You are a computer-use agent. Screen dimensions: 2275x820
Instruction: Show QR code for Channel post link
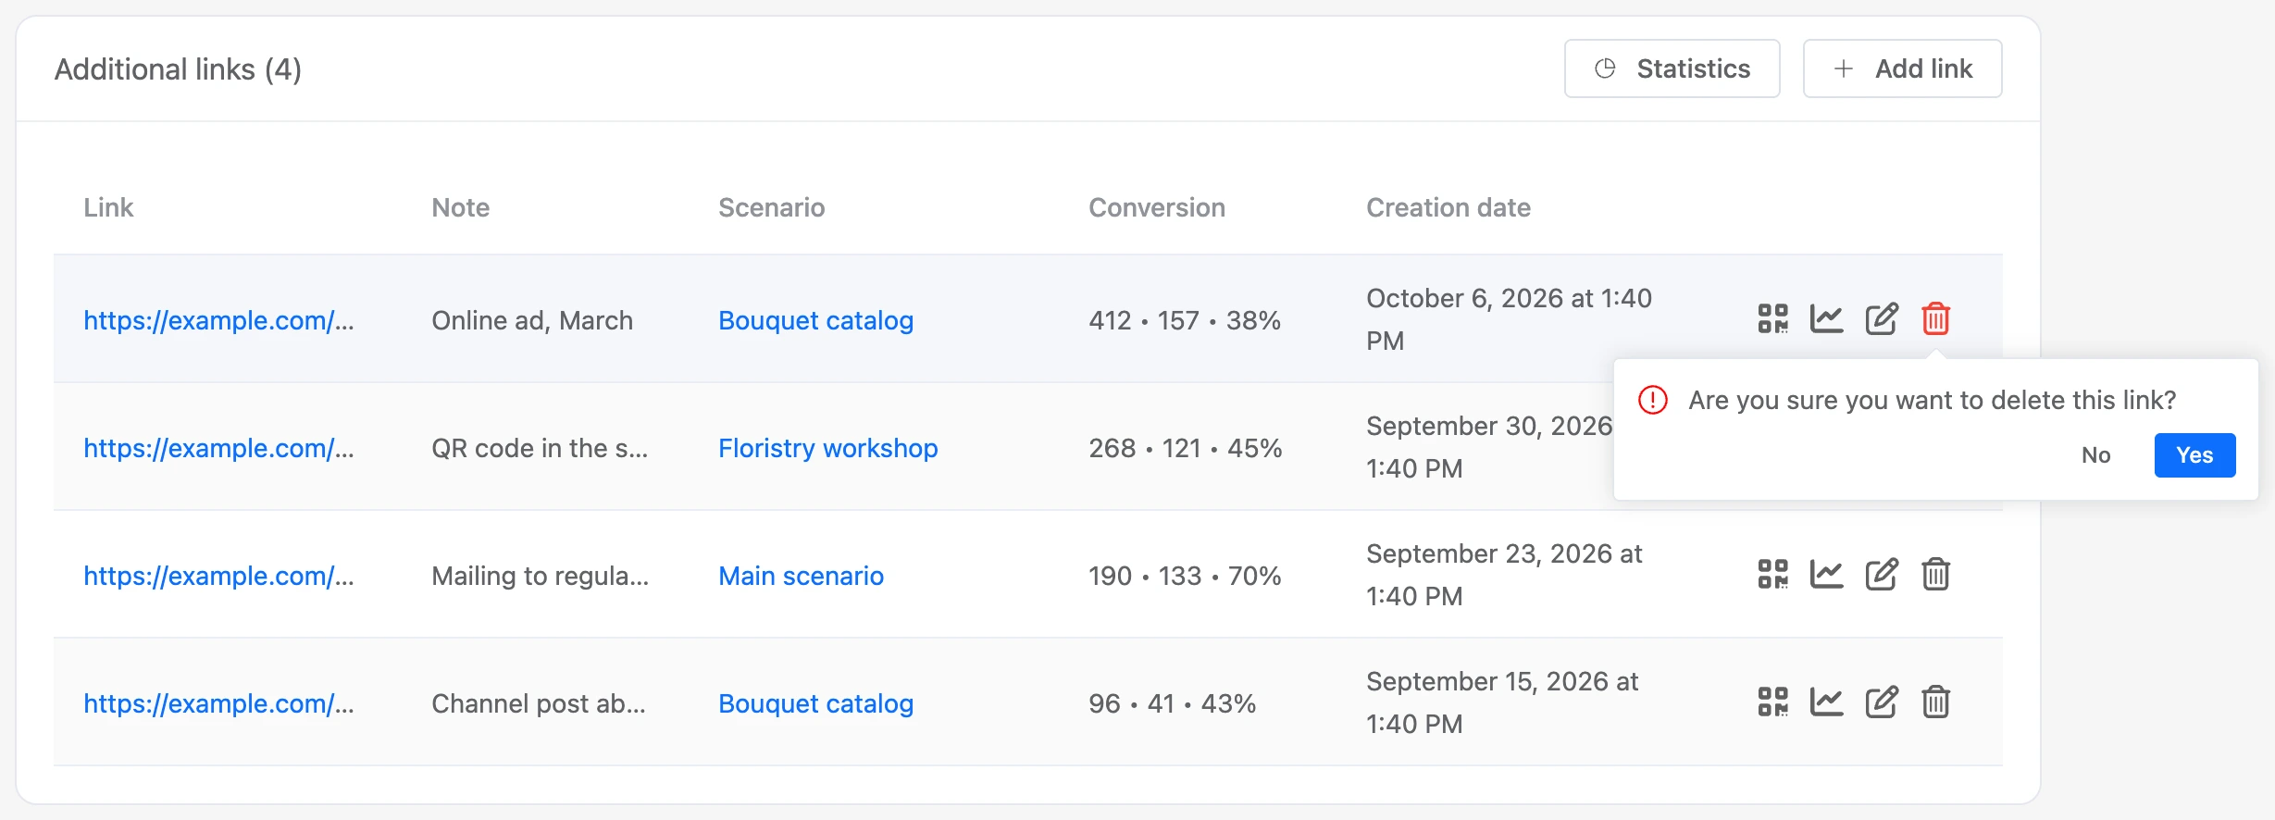1772,702
